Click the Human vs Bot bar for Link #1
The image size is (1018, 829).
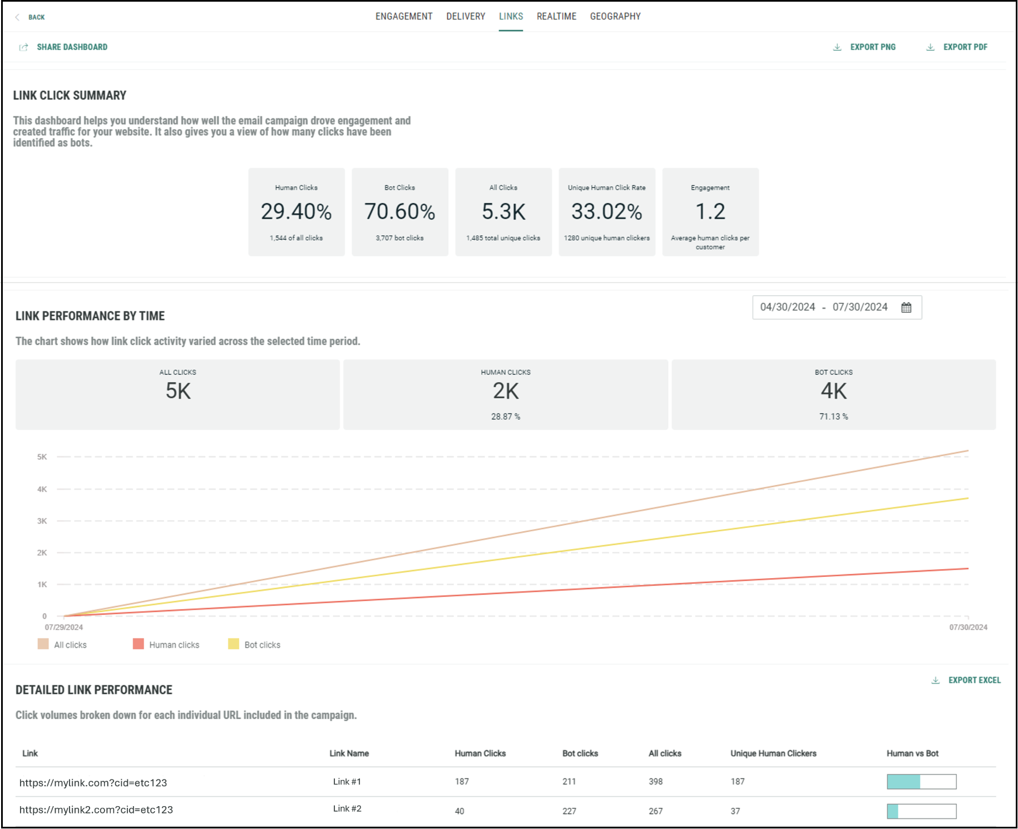click(921, 782)
